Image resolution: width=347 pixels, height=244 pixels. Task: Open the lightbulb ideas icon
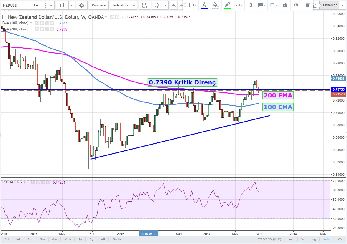point(158,5)
